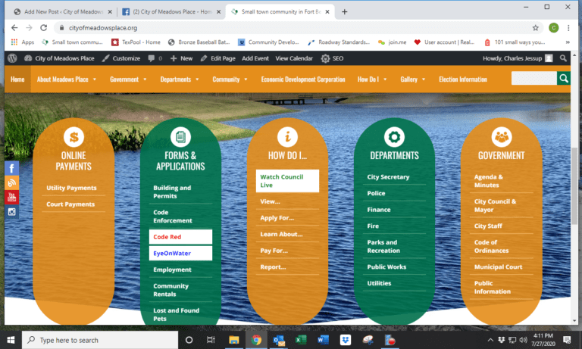This screenshot has height=349, width=582.
Task: Bookmark this page with the star icon
Action: tap(535, 28)
